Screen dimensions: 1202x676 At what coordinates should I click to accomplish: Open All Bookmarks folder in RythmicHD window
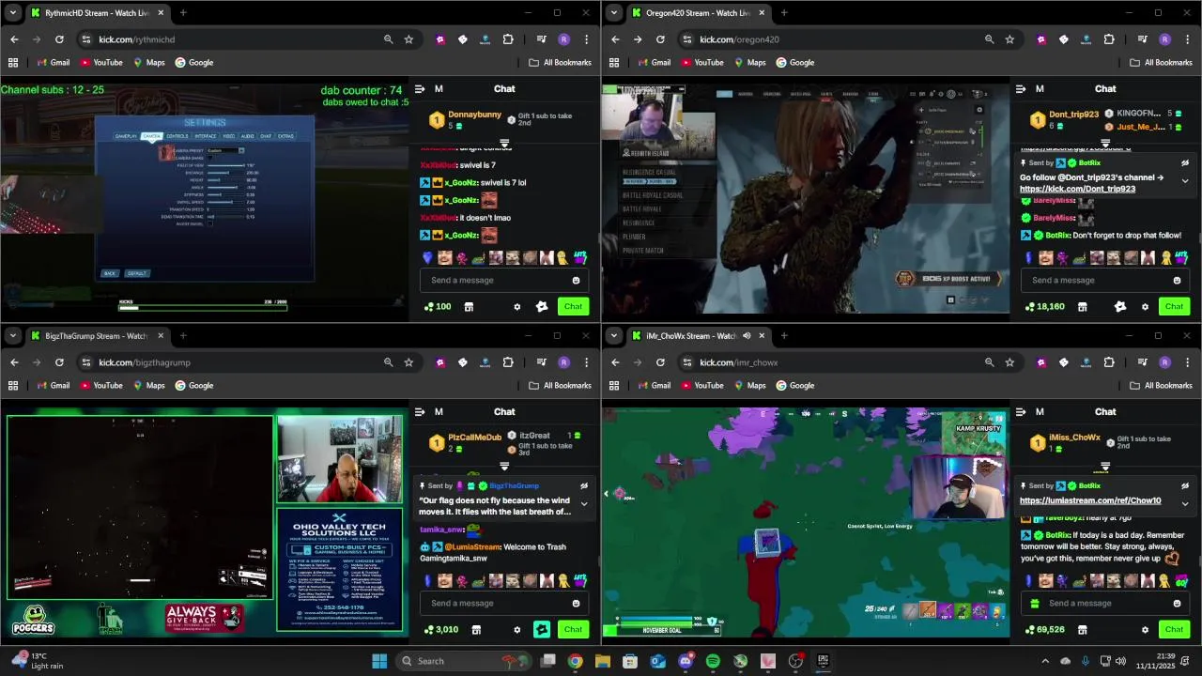560,63
